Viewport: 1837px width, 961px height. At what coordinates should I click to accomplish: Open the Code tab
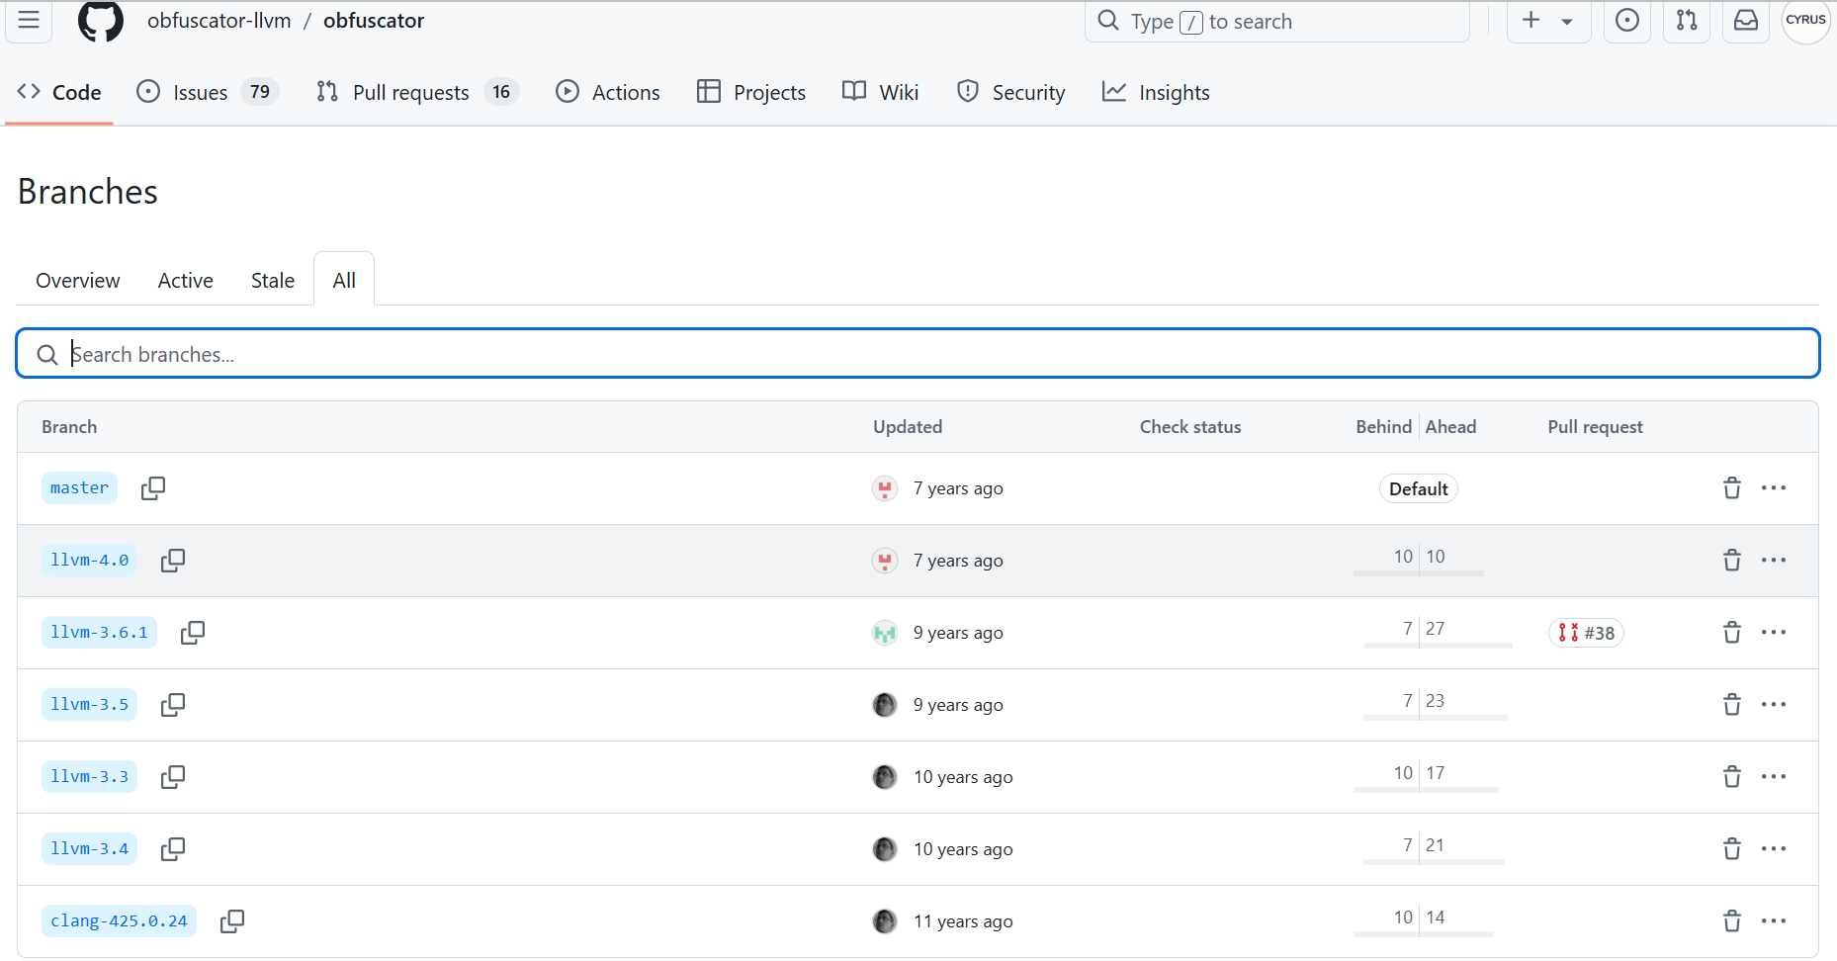click(59, 92)
